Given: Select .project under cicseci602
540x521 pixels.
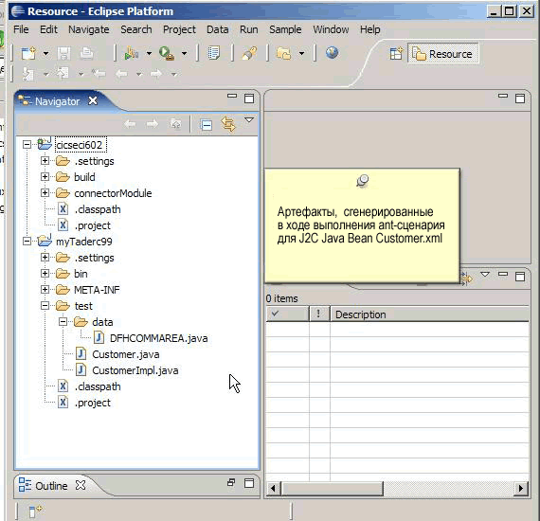Looking at the screenshot, I should point(92,225).
